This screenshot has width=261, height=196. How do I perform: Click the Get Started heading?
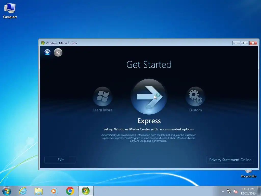coord(149,65)
